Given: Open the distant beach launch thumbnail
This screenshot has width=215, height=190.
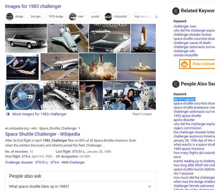Looking at the screenshot, I should tap(136, 67).
